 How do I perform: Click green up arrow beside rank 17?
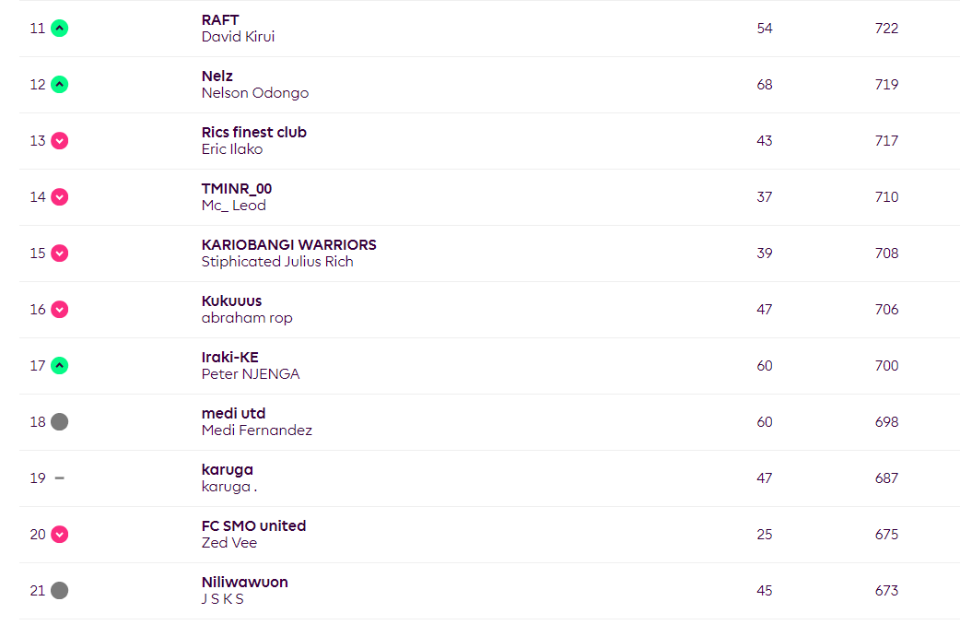(x=59, y=366)
